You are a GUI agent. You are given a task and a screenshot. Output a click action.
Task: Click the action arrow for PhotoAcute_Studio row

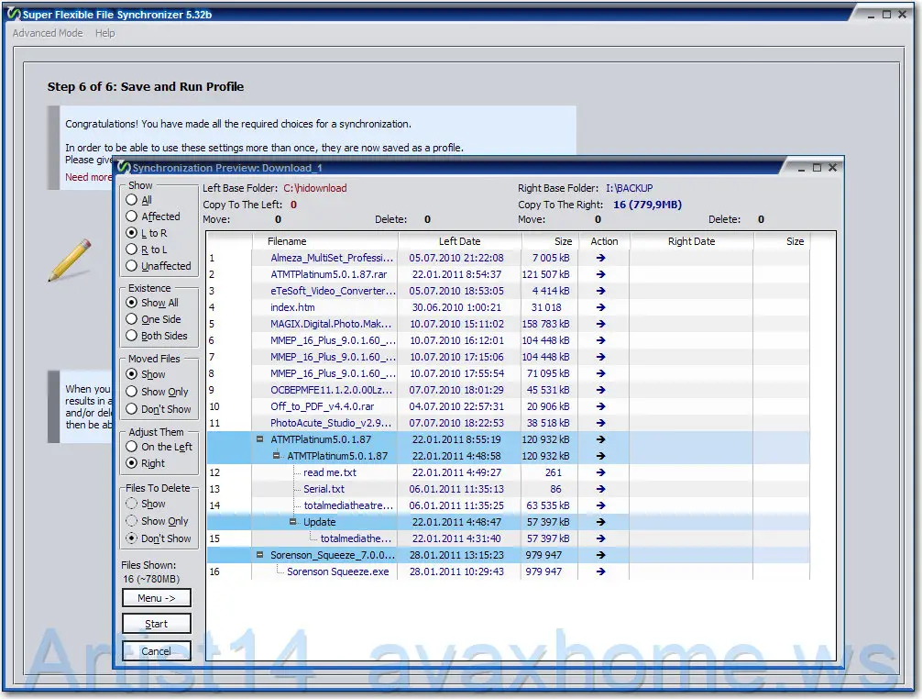600,423
